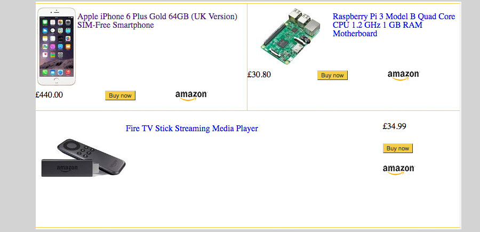
Task: Click the Amazon logo below the Fire TV price
Action: tap(398, 170)
